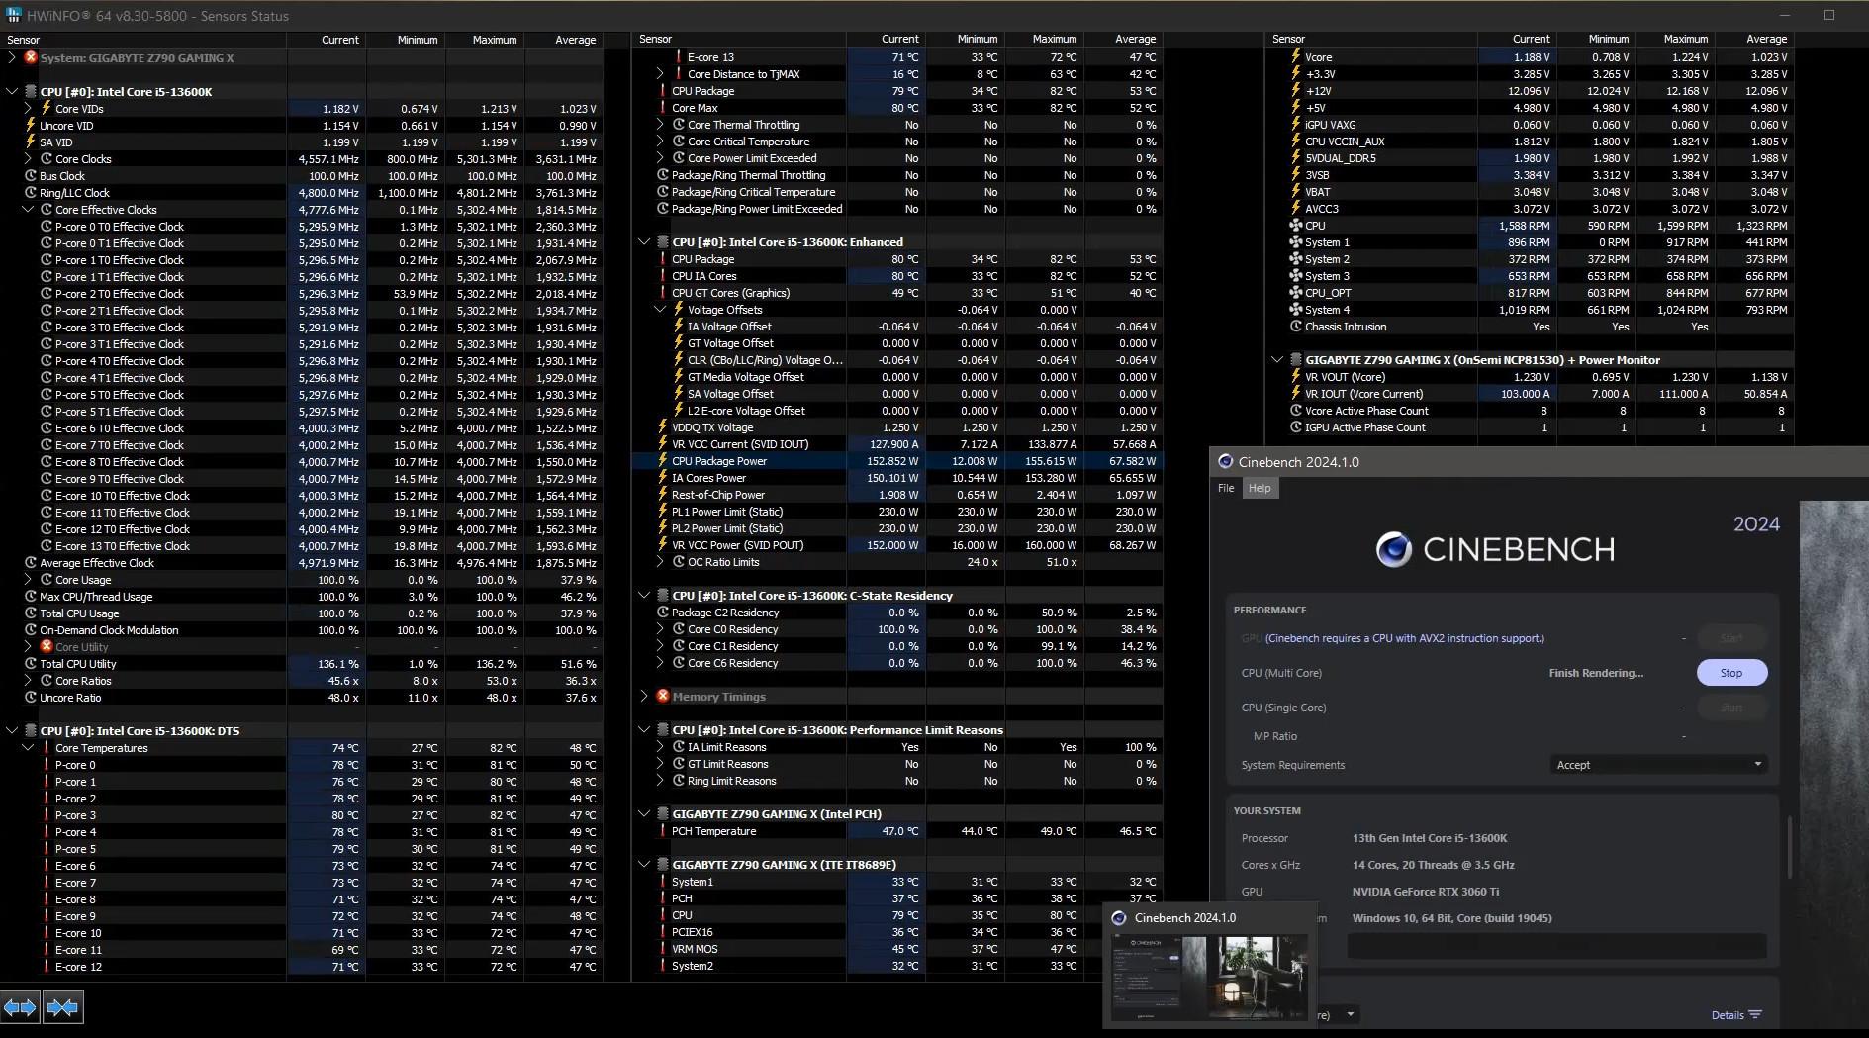Click the Cinebench logo in the title bar
The image size is (1869, 1038).
[1225, 462]
